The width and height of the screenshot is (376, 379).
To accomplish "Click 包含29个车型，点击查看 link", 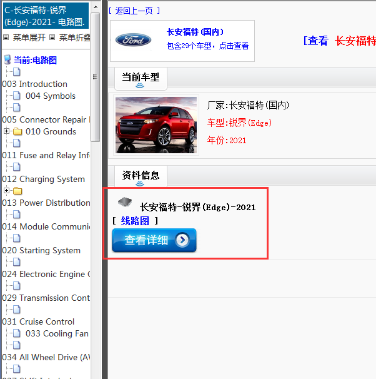I will click(x=207, y=46).
